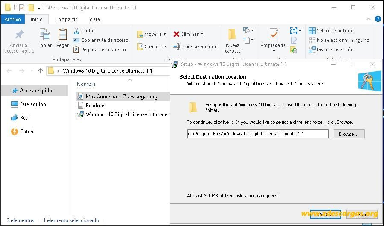This screenshot has width=384, height=226.
Task: Click the Nombre column header
Action: click(86, 84)
